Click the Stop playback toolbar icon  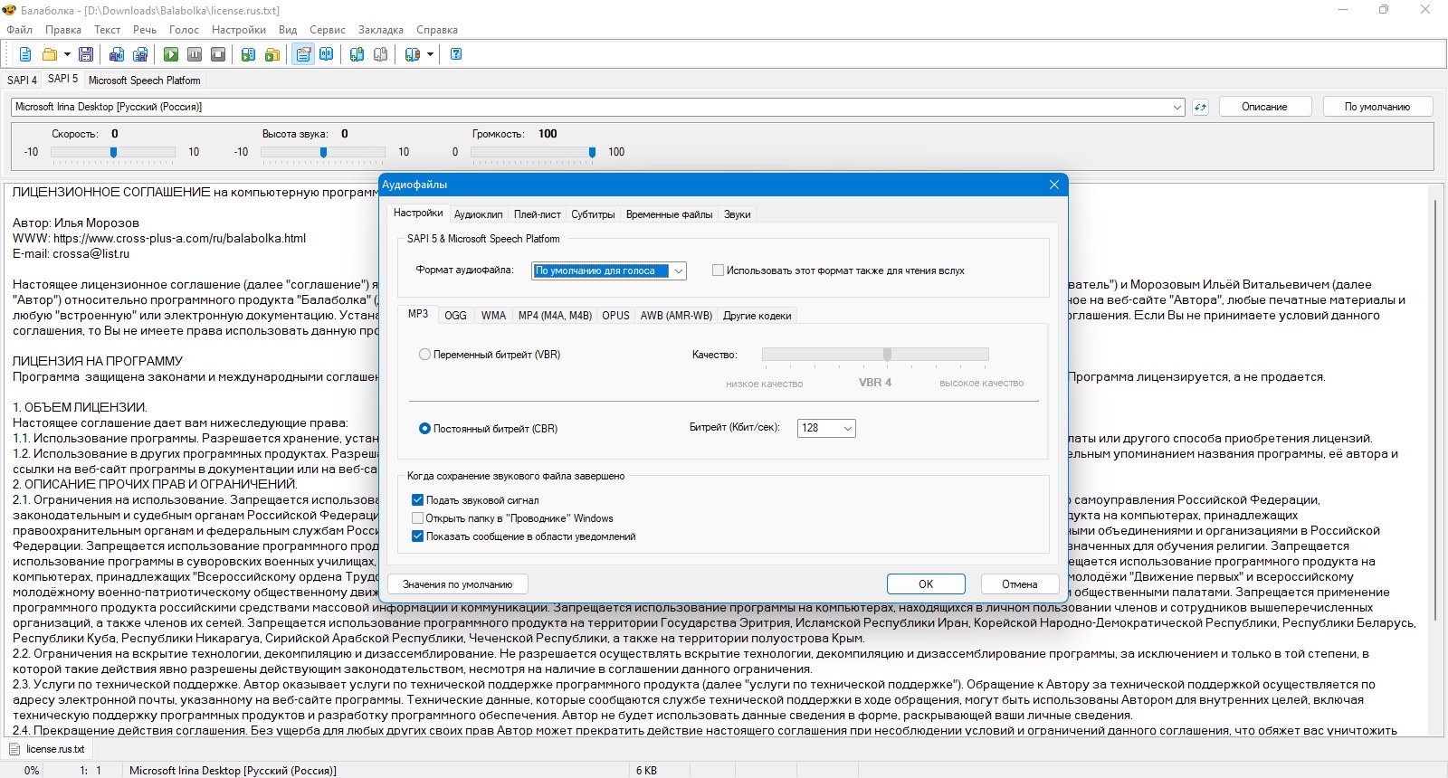click(x=218, y=54)
